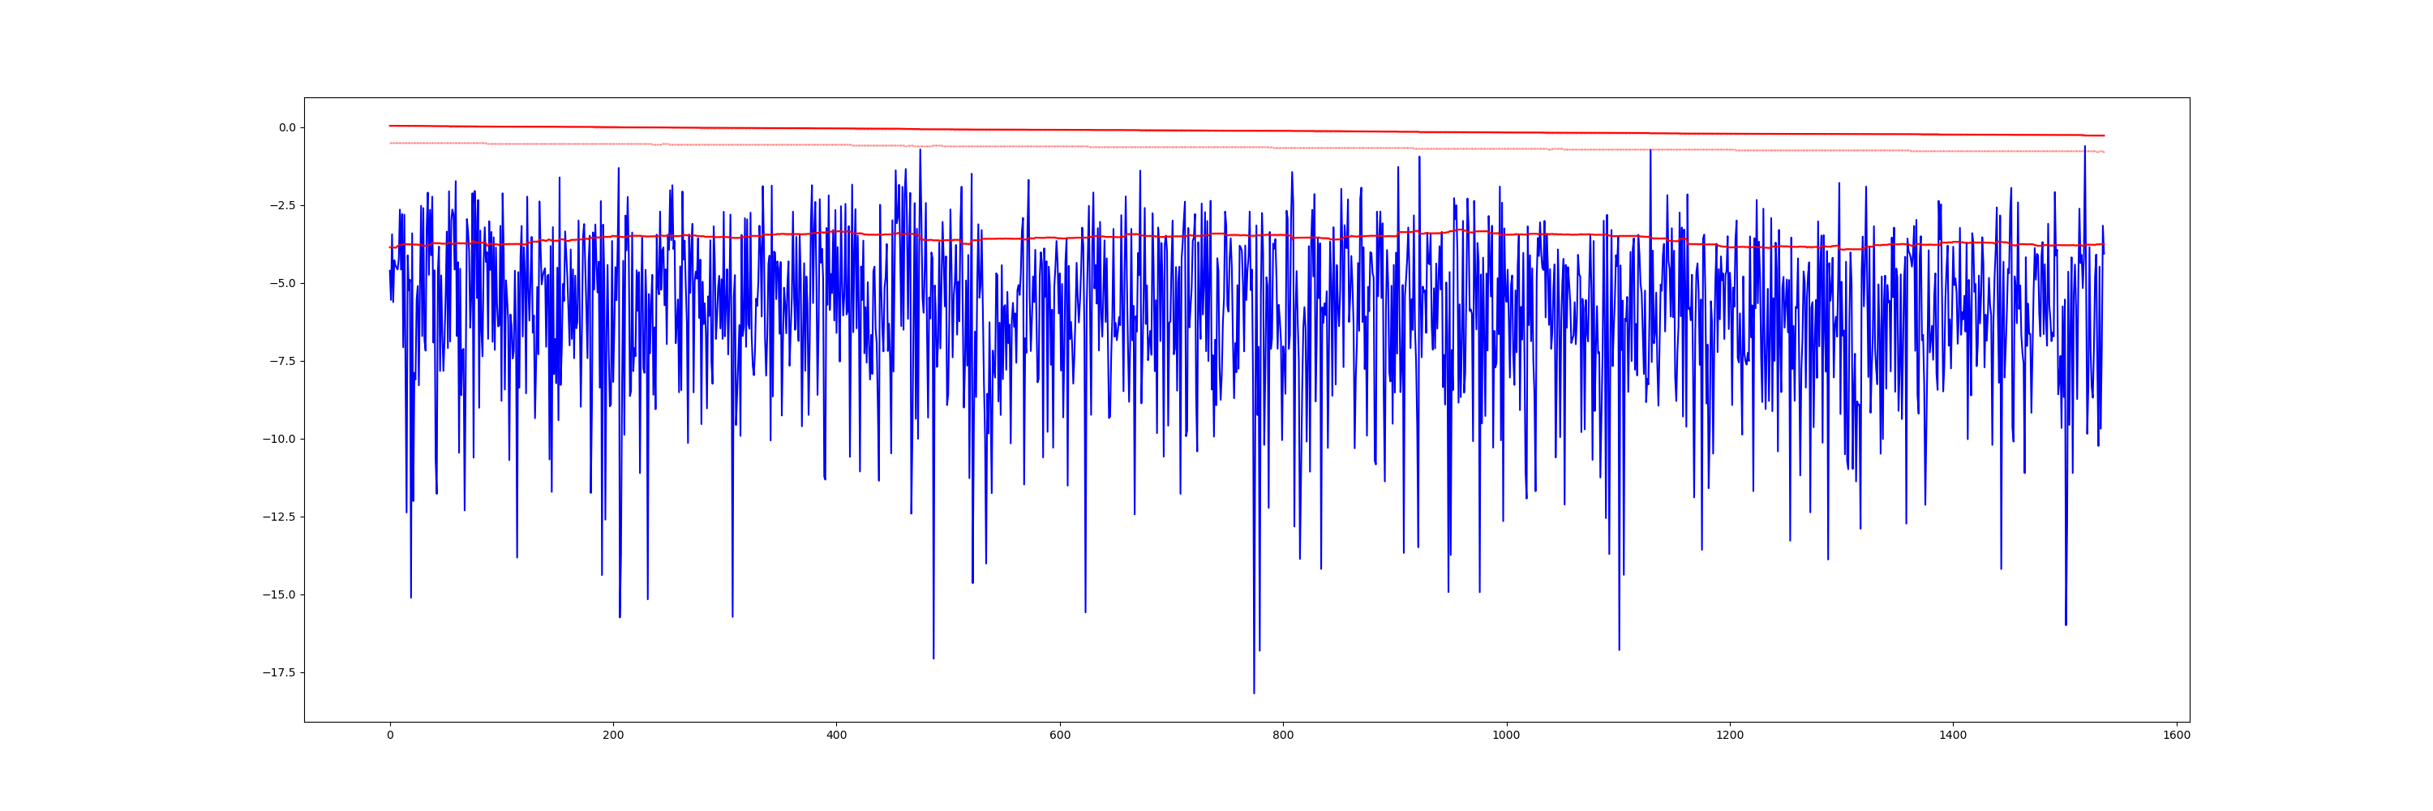Viewport: 2433px width, 811px height.
Task: Click the x-axis label 400
Action: point(837,736)
